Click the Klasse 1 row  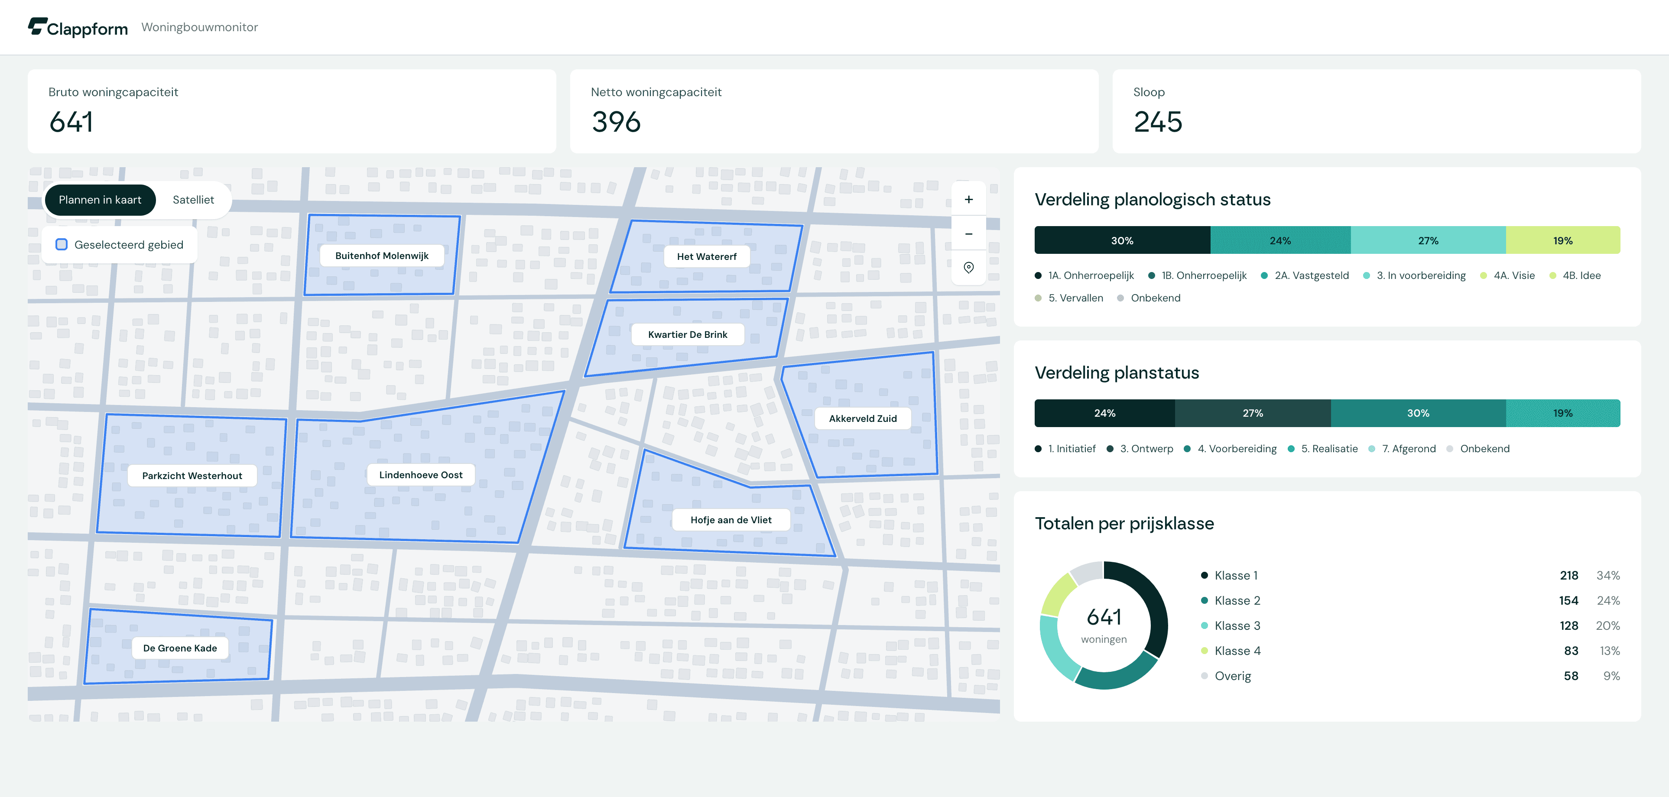tap(1410, 575)
